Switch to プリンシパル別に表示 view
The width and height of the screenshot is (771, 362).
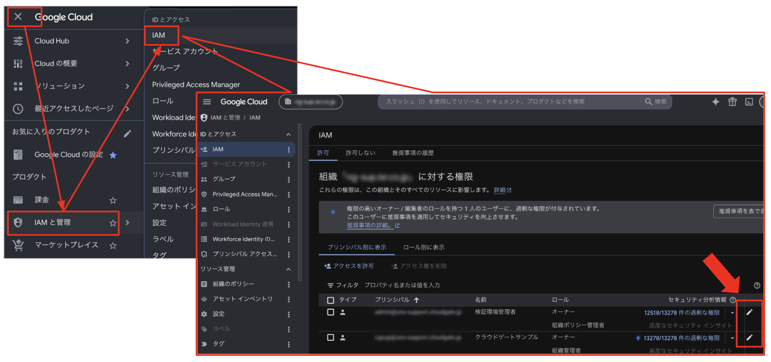click(357, 247)
